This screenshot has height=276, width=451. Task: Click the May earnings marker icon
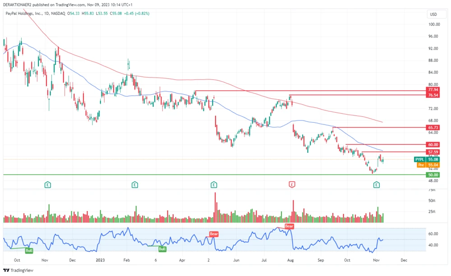coord(213,184)
